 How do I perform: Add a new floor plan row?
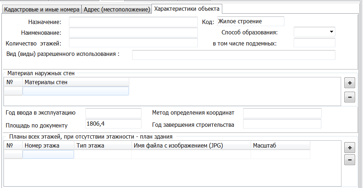349,147
